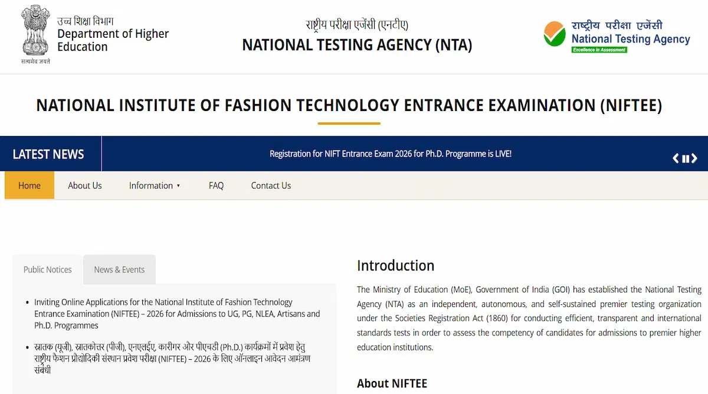Click the About NIFTEE section heading

(x=392, y=383)
